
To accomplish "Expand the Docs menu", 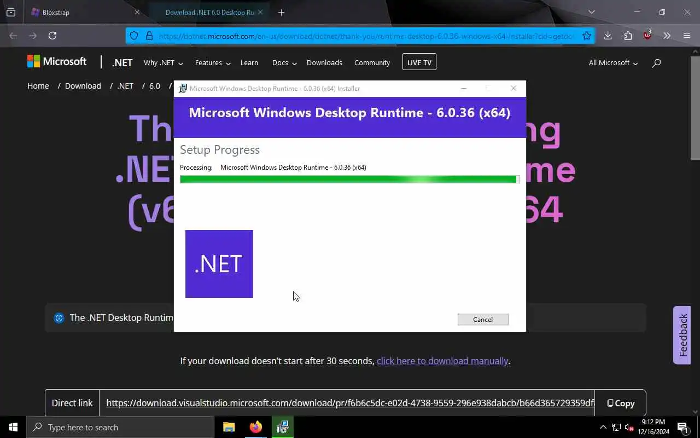I will pos(284,62).
